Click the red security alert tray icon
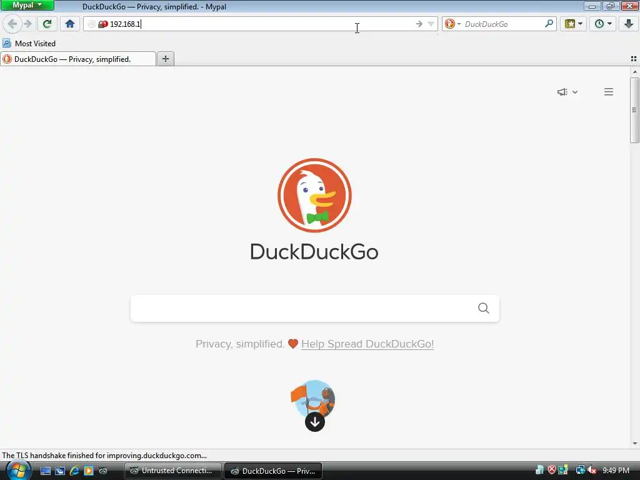 (x=551, y=470)
